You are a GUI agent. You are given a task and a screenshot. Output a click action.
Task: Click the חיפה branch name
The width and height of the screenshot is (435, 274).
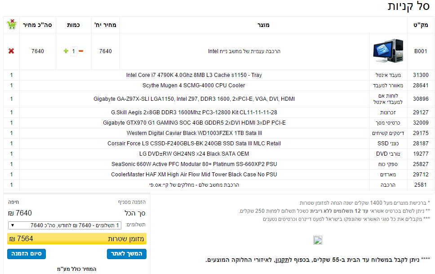13,202
